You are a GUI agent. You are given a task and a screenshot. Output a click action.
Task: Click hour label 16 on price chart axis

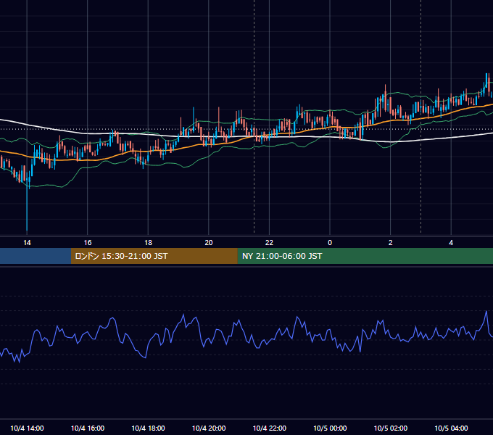[x=88, y=243]
